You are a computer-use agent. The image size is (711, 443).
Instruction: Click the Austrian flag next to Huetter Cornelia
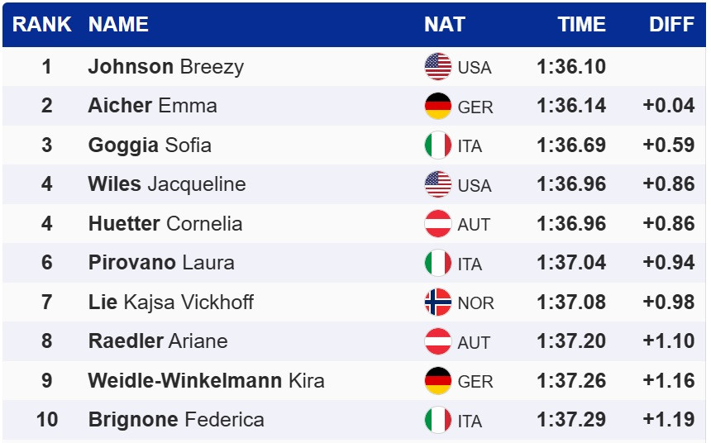(x=437, y=224)
